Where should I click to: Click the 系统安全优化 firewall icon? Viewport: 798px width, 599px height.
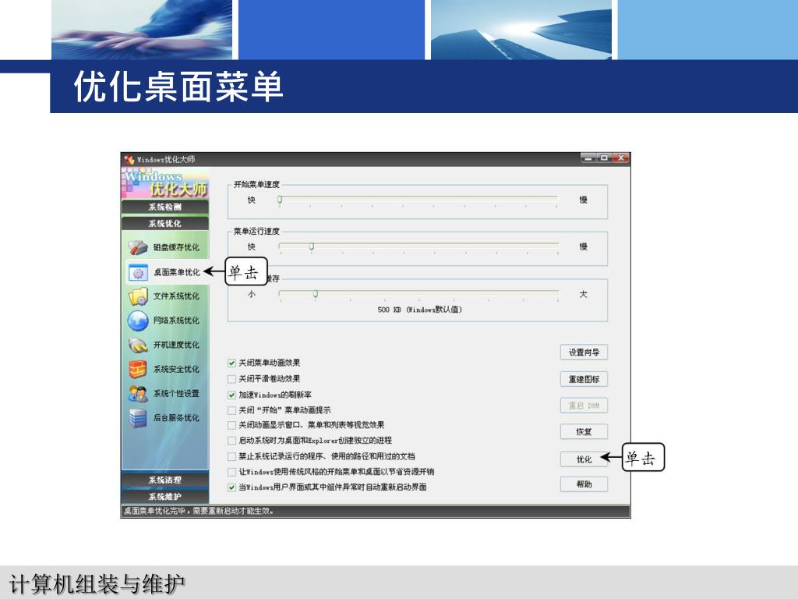pyautogui.click(x=138, y=369)
